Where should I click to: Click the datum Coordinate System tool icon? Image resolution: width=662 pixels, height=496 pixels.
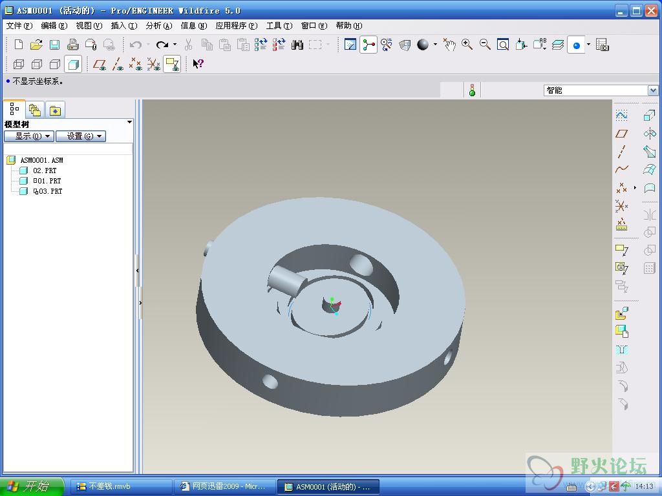click(621, 206)
